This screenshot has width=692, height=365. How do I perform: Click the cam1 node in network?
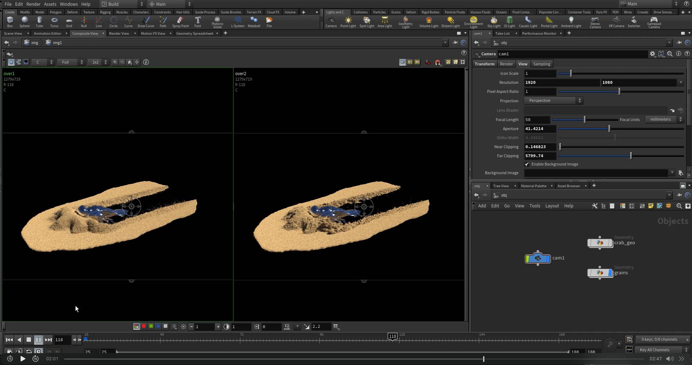click(538, 258)
